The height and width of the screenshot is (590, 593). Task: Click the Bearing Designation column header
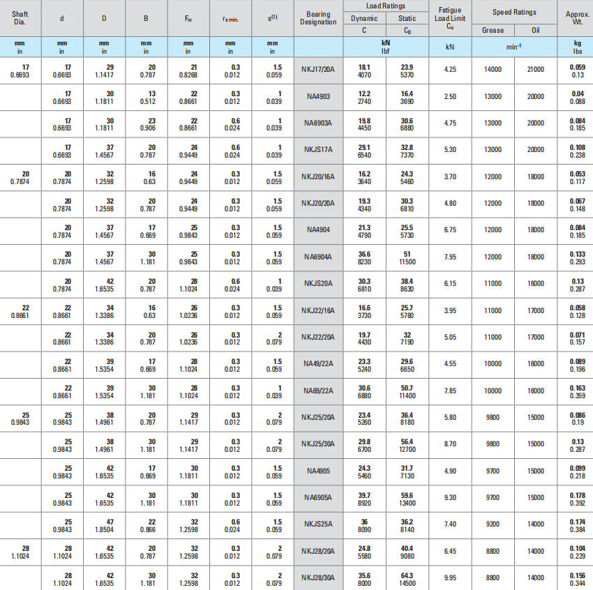coord(318,18)
